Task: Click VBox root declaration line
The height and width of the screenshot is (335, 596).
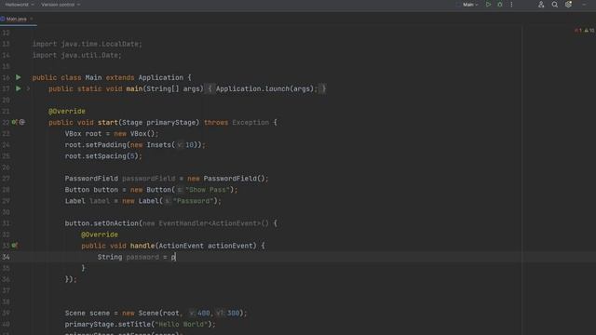Action: [112, 134]
